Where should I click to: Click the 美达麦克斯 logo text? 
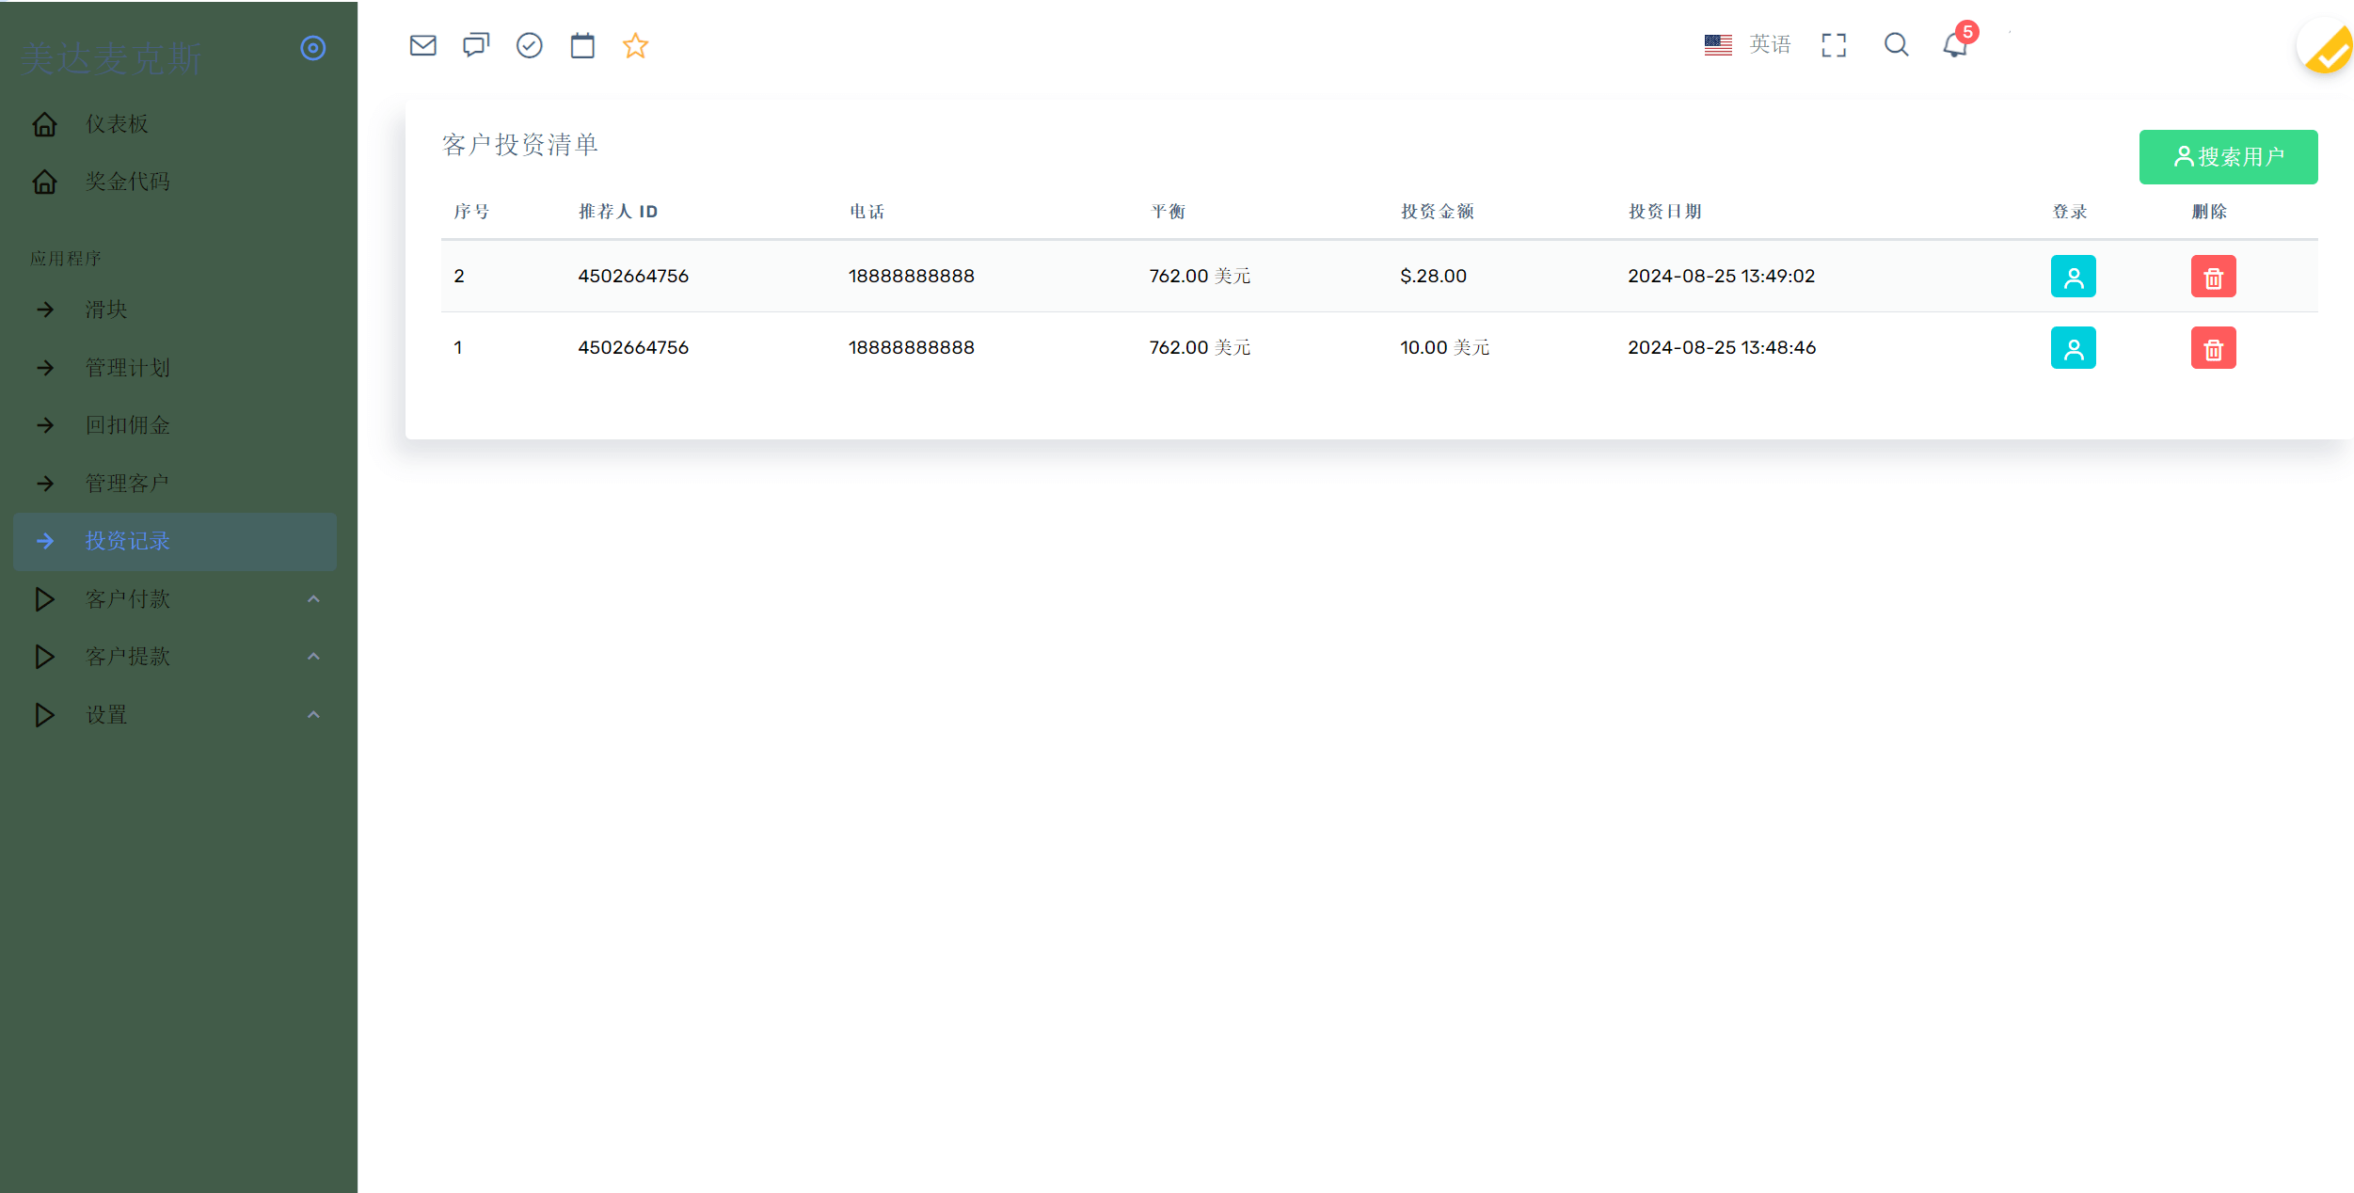tap(111, 59)
